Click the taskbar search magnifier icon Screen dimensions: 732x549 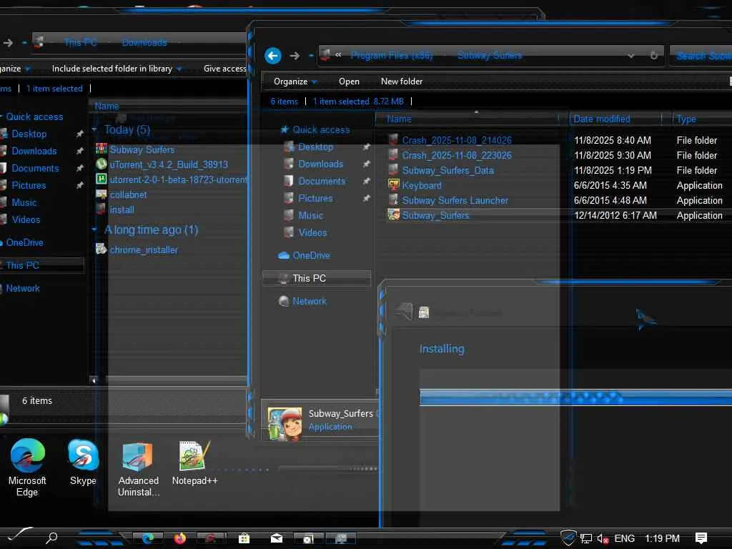pos(51,538)
